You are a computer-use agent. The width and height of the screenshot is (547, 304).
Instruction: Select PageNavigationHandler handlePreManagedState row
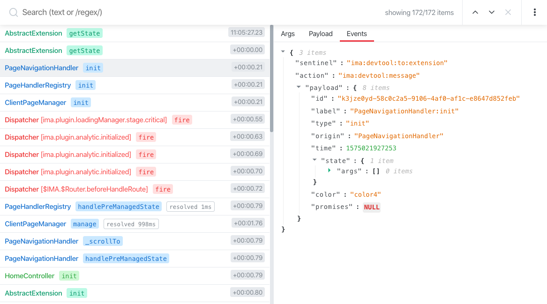click(x=135, y=259)
